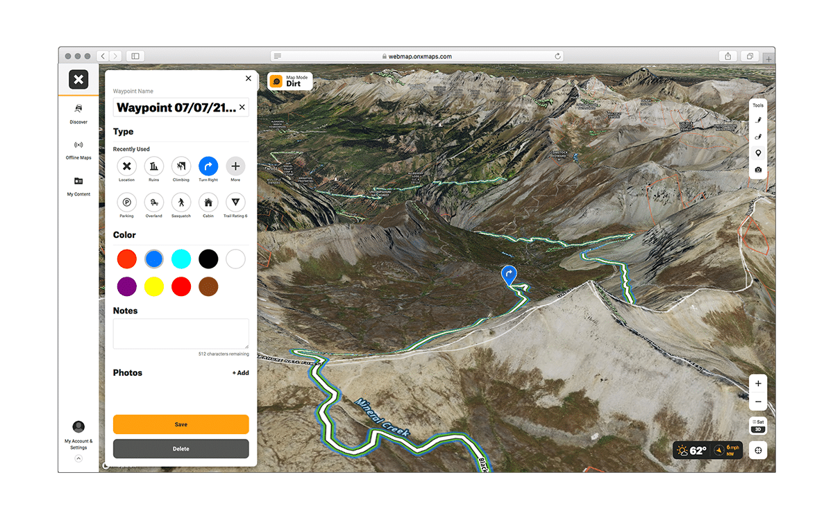Go to My Content in sidebar
This screenshot has height=518, width=833.
point(78,185)
